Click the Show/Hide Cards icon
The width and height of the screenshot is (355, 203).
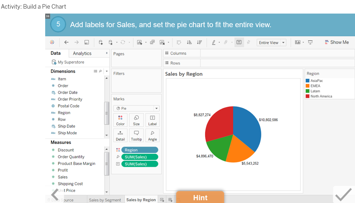298,42
